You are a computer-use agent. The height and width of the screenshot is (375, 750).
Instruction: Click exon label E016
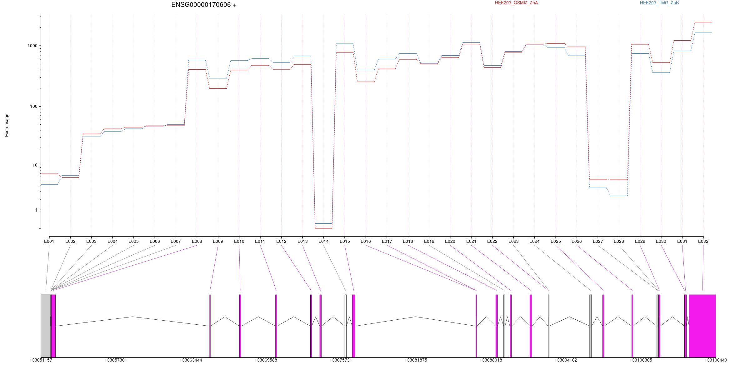coord(366,241)
